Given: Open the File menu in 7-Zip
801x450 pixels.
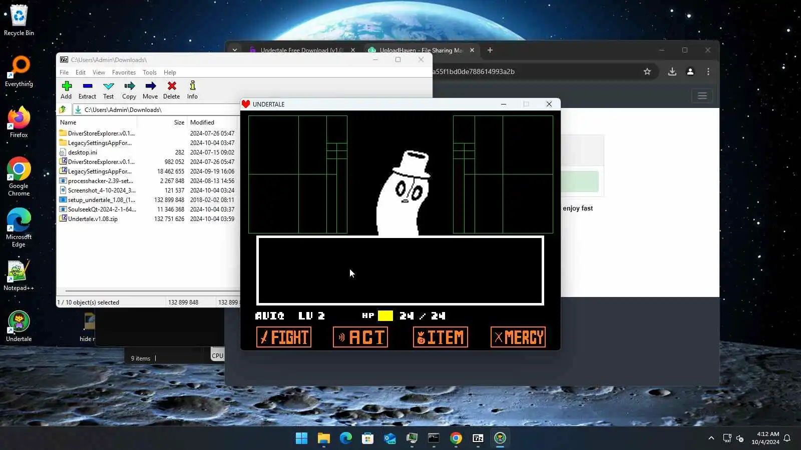Looking at the screenshot, I should (x=64, y=72).
